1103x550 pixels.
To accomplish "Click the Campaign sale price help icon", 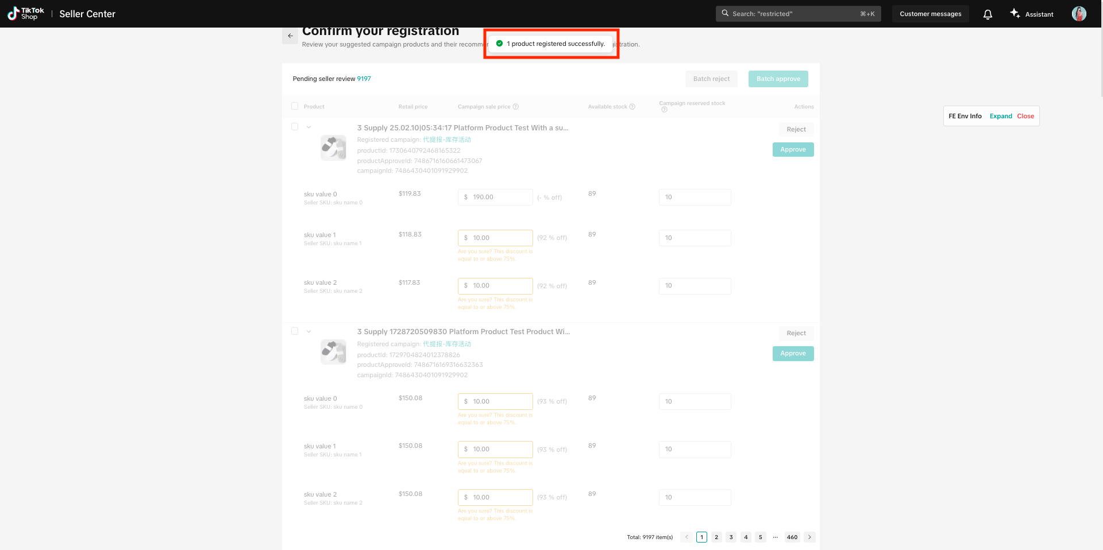I will [516, 107].
